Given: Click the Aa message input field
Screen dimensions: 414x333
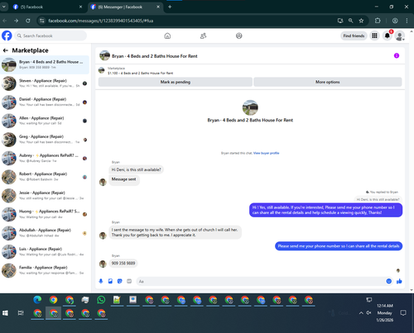Looking at the screenshot, I should point(261,281).
